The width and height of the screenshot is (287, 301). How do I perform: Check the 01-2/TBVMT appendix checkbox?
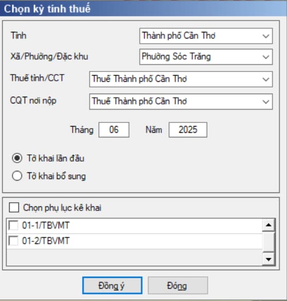pyautogui.click(x=13, y=241)
